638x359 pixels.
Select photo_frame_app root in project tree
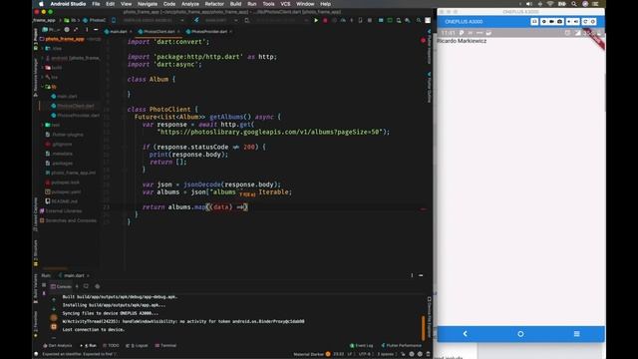pyautogui.click(x=65, y=39)
